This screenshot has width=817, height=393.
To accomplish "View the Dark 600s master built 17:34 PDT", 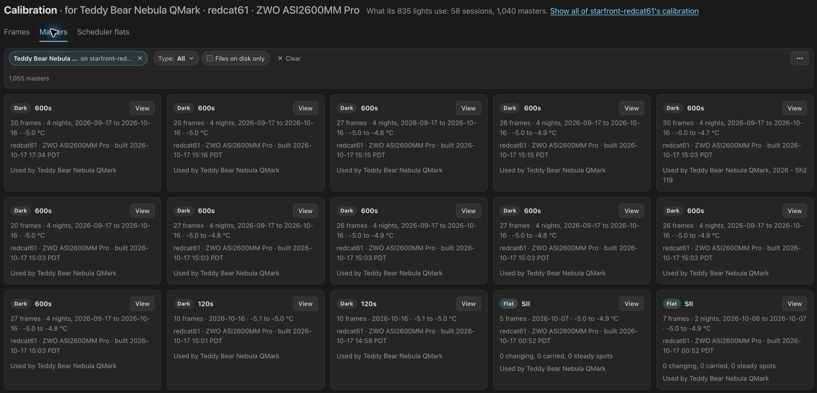I will [x=142, y=108].
